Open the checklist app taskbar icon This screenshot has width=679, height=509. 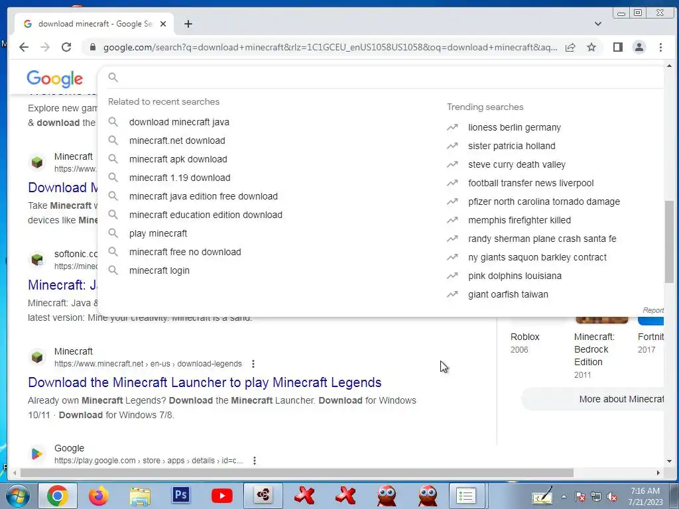465,496
